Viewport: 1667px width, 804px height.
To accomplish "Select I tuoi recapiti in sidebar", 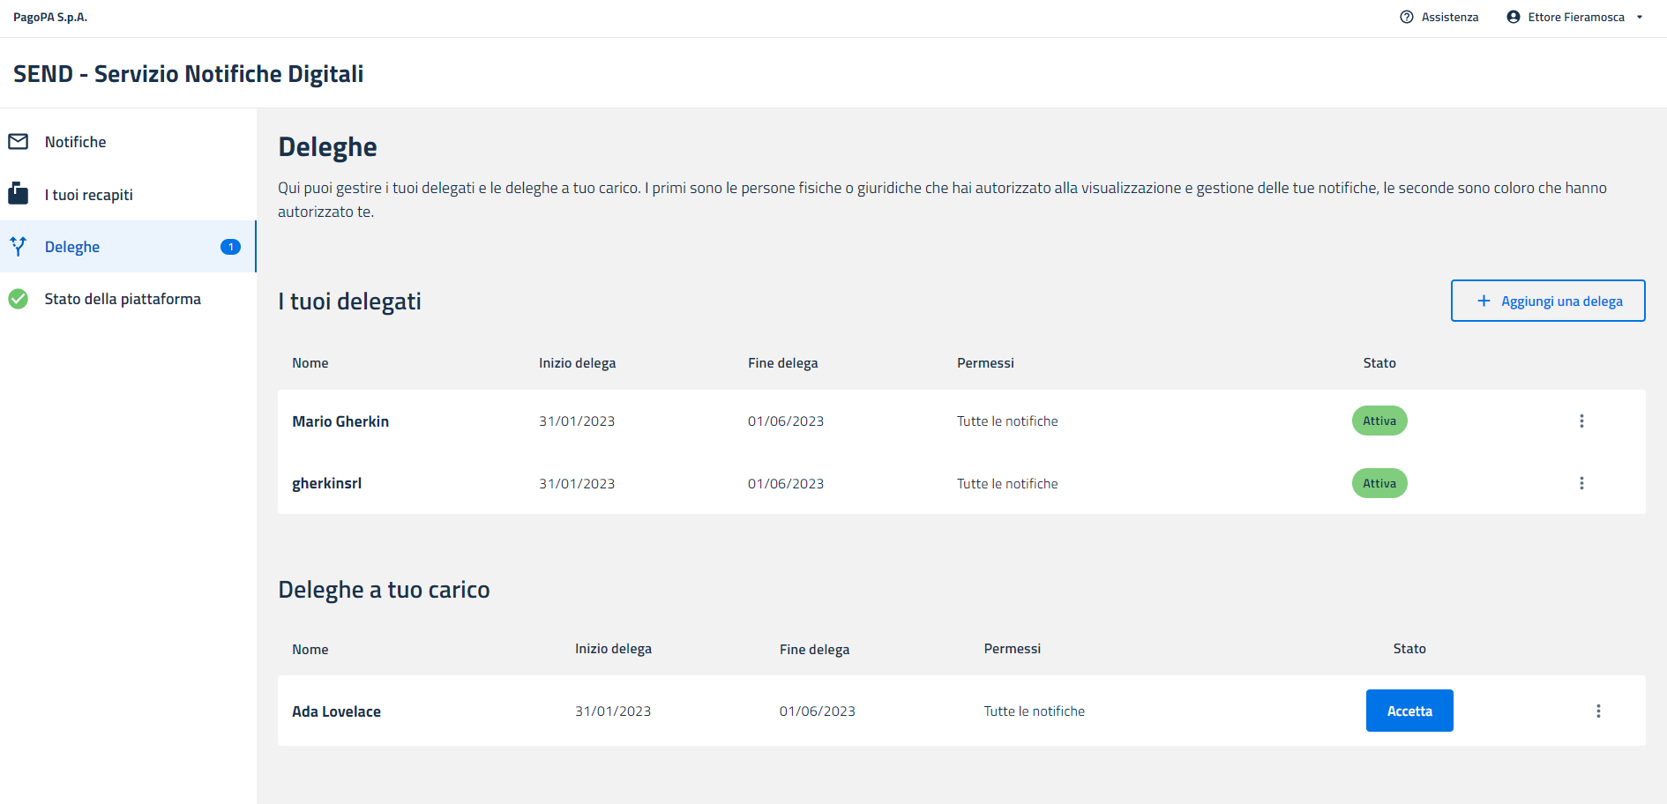I will 89,195.
